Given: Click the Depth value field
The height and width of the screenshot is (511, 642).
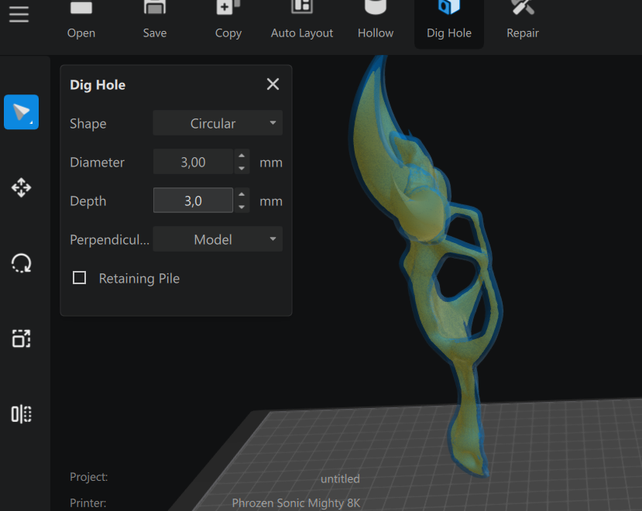Looking at the screenshot, I should pos(193,201).
